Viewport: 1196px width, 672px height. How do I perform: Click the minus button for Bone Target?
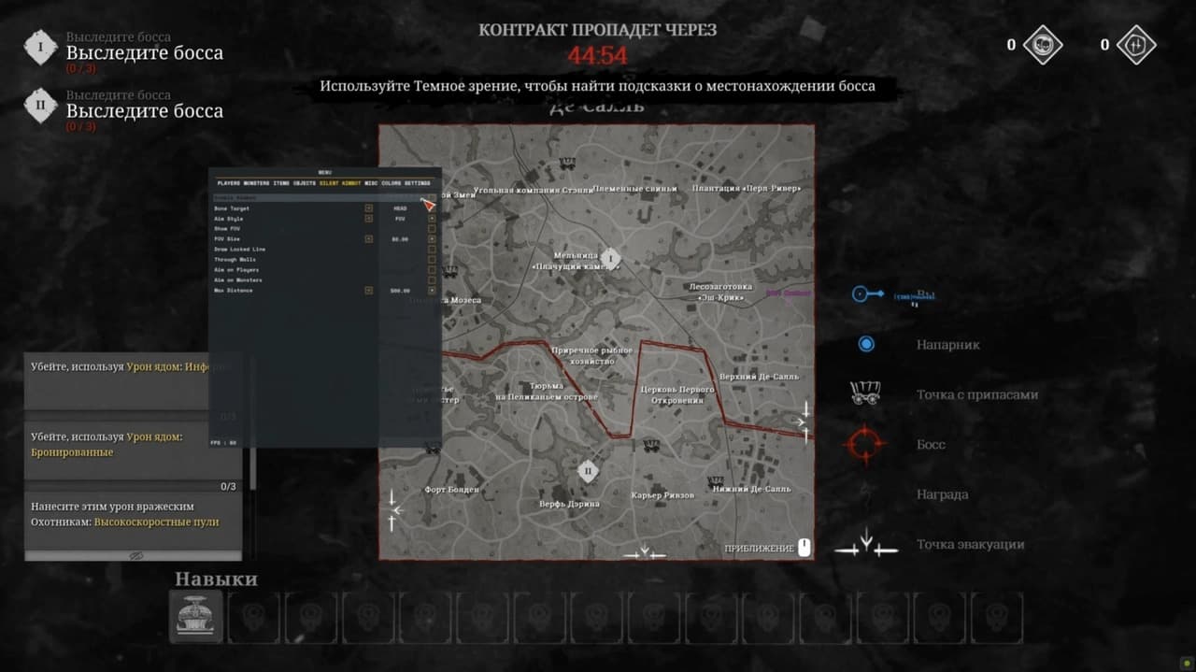point(369,208)
